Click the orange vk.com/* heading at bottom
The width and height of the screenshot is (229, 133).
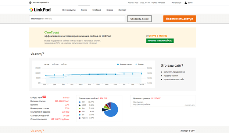pos(37,131)
